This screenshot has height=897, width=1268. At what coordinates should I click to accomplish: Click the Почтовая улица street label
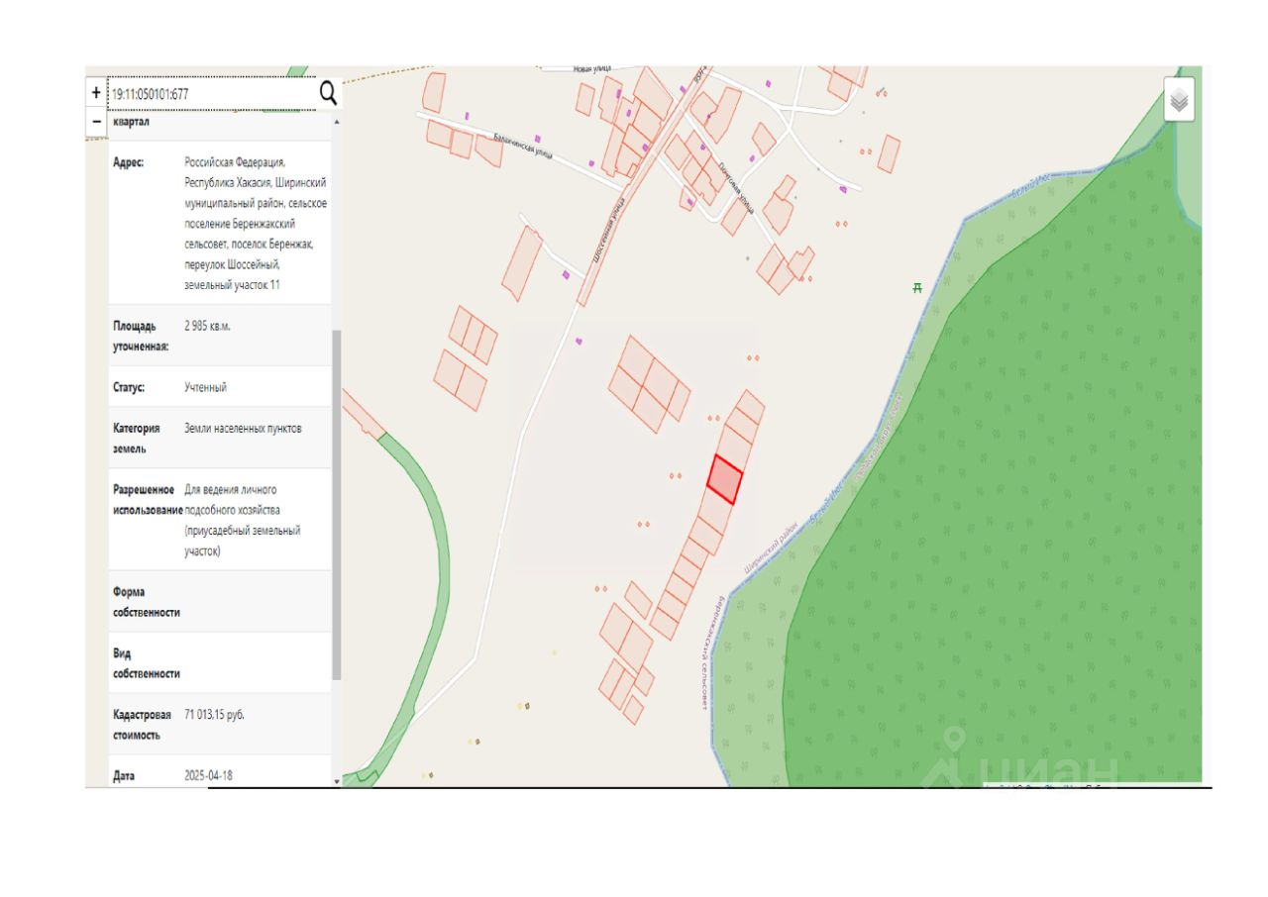tap(736, 188)
